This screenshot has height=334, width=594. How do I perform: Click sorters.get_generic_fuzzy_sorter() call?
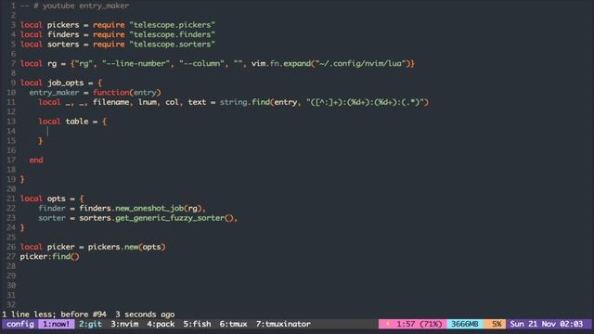click(157, 218)
